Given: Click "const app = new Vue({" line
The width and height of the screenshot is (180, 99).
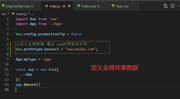Looking at the screenshot, I should [x=37, y=70].
